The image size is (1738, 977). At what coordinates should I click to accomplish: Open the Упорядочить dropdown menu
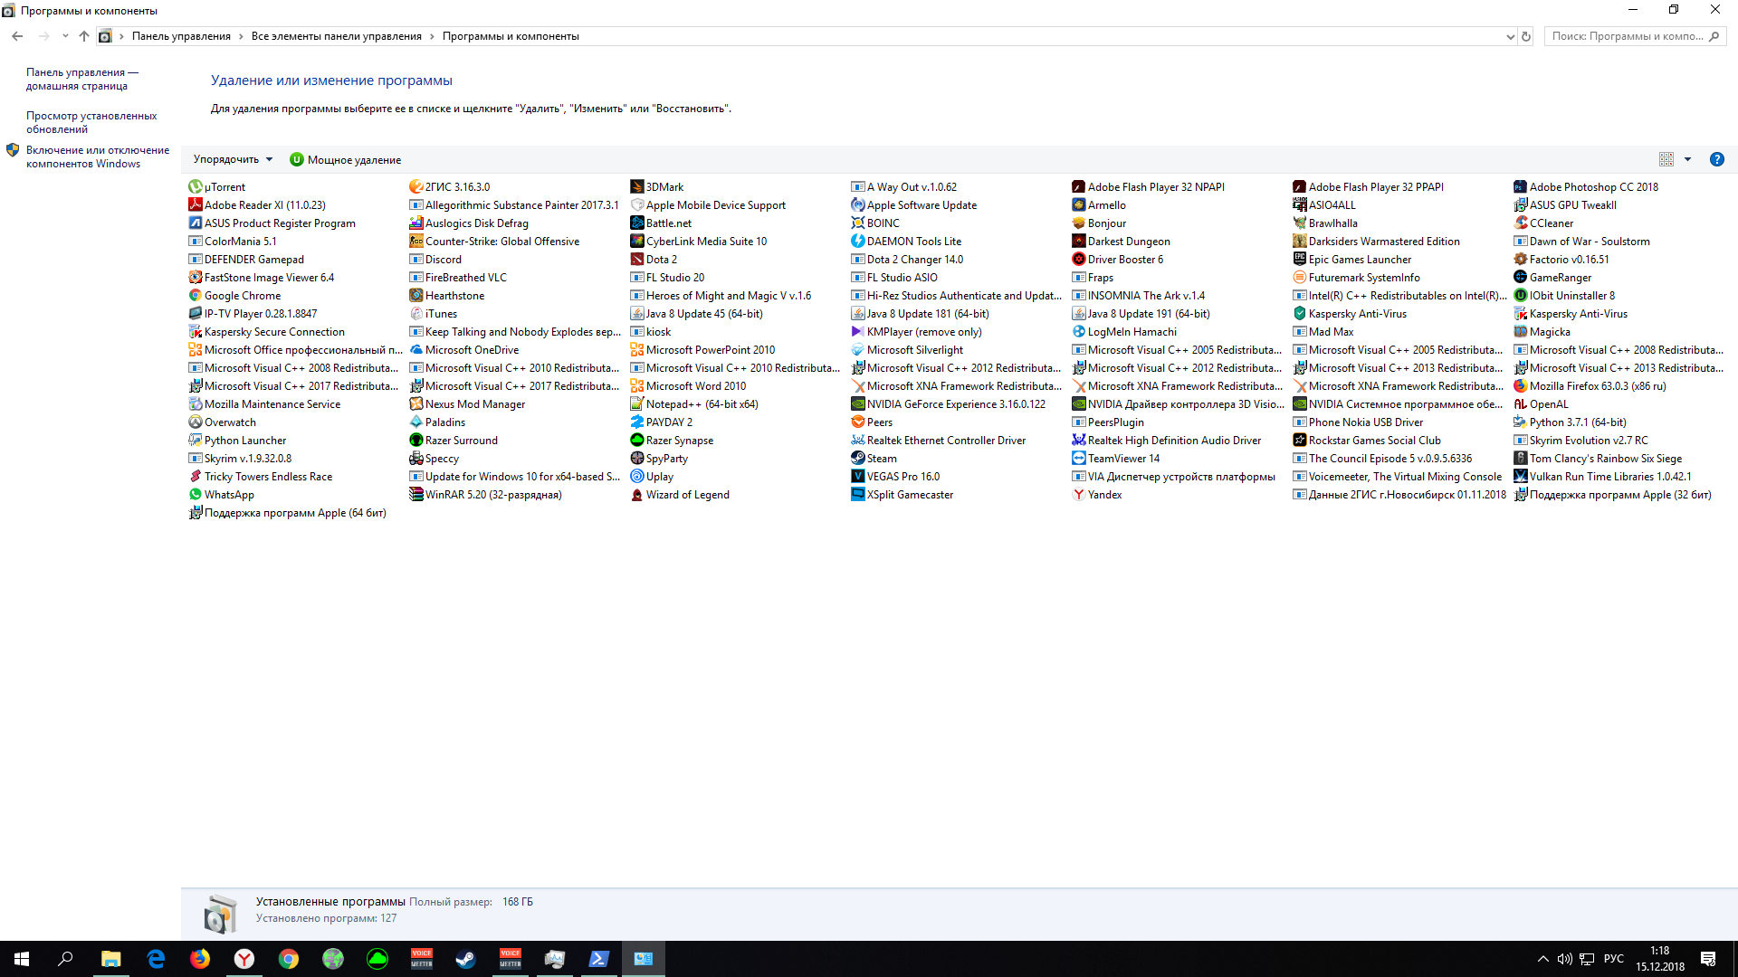coord(233,159)
